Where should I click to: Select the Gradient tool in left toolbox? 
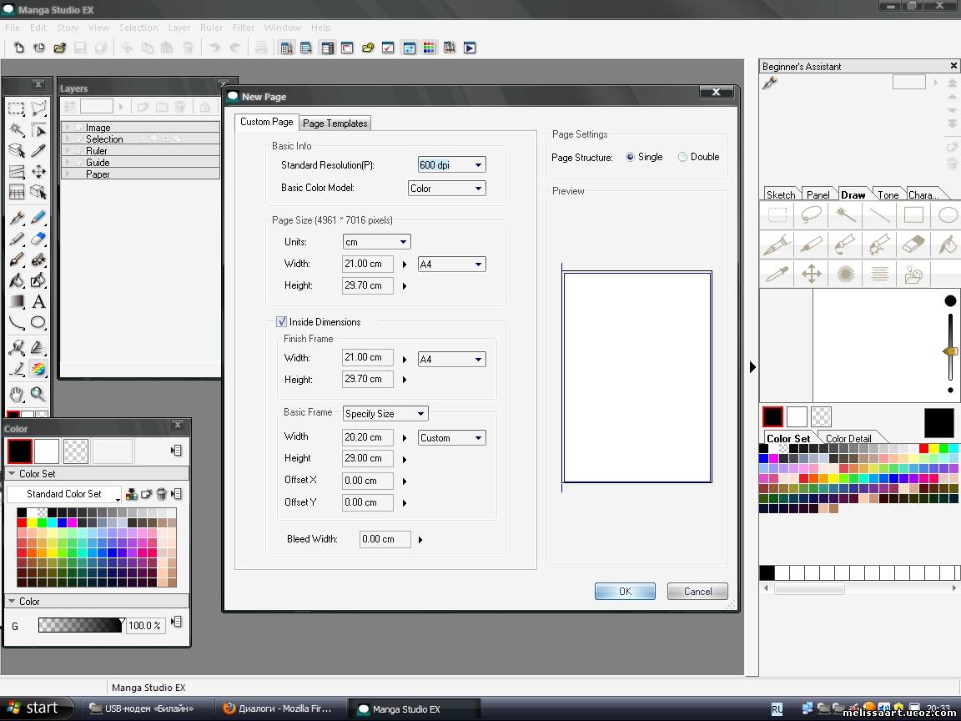16,301
